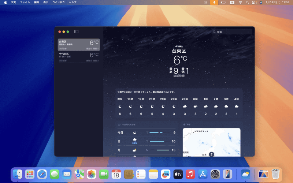293x183 pixels.
Task: Open Spotlight search in menu bar
Action: tap(248, 3)
